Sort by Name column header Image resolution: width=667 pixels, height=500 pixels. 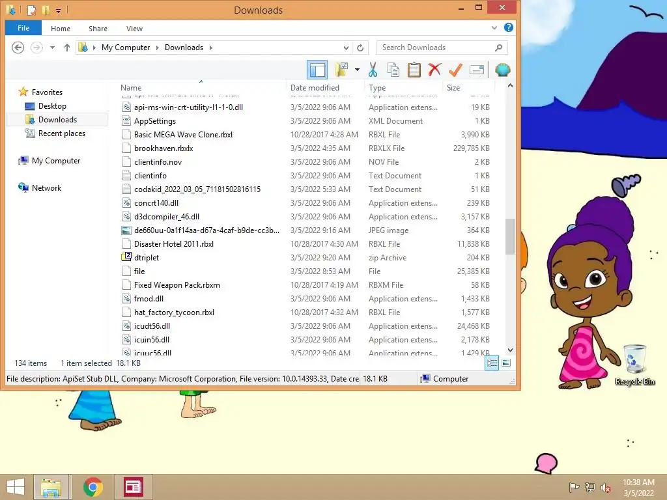pos(131,88)
